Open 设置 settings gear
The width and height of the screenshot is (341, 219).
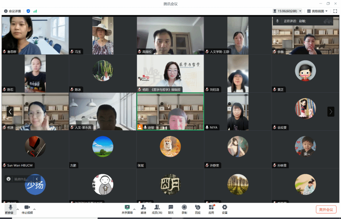[x=224, y=209]
